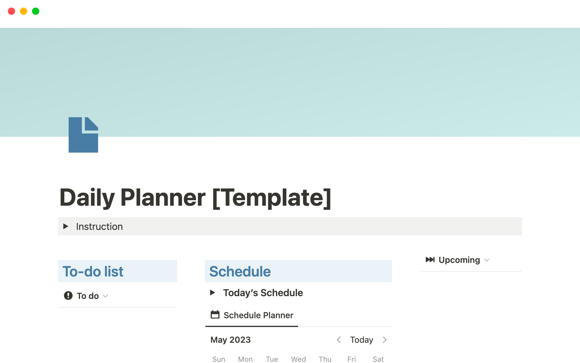The image size is (580, 363).
Task: Click the blue document page icon
Action: click(83, 135)
